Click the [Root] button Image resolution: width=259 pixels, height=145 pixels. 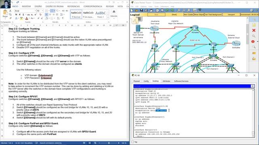click(x=174, y=14)
